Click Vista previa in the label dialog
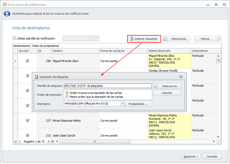The width and height of the screenshot is (230, 164). 167,86
